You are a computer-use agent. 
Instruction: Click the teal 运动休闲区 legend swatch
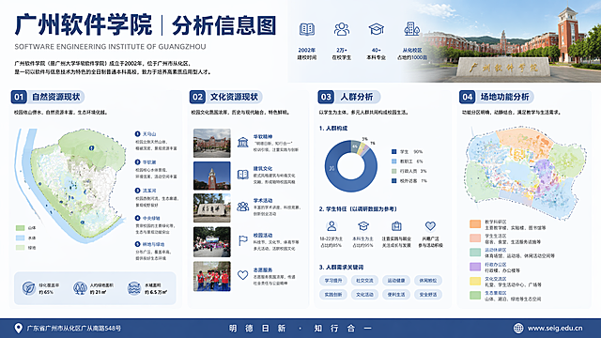coord(475,253)
